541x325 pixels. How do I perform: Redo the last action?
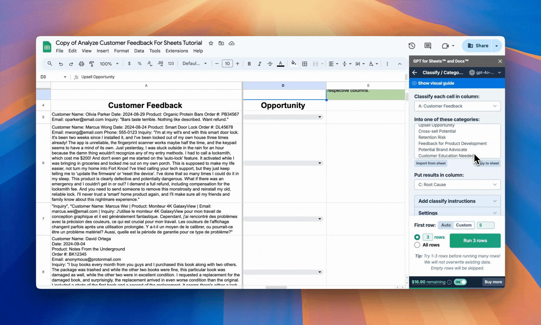point(71,64)
